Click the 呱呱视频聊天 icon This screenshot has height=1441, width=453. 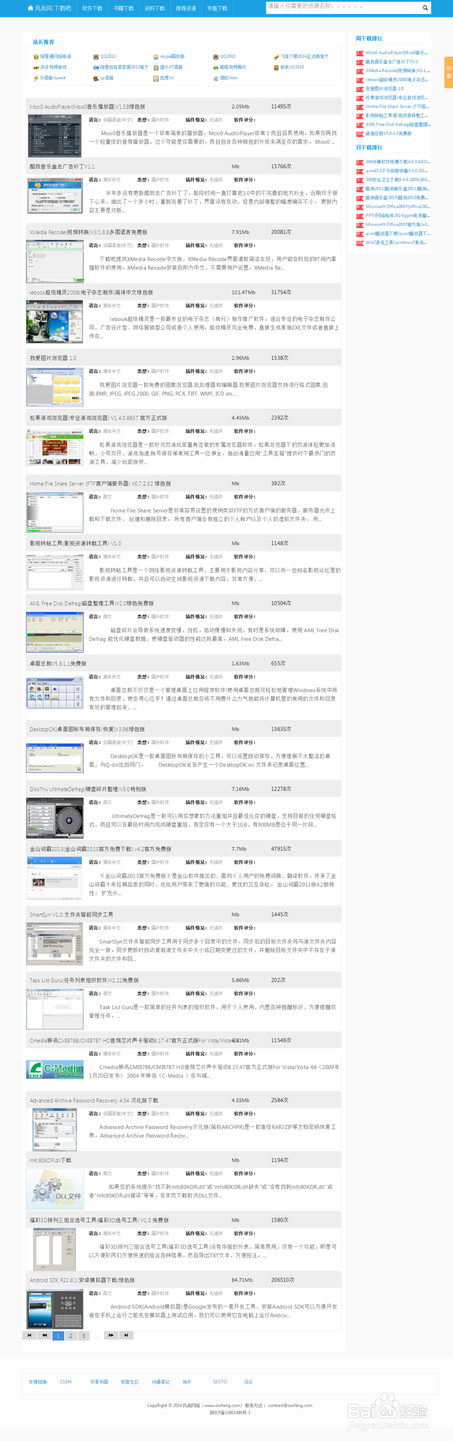[216, 67]
